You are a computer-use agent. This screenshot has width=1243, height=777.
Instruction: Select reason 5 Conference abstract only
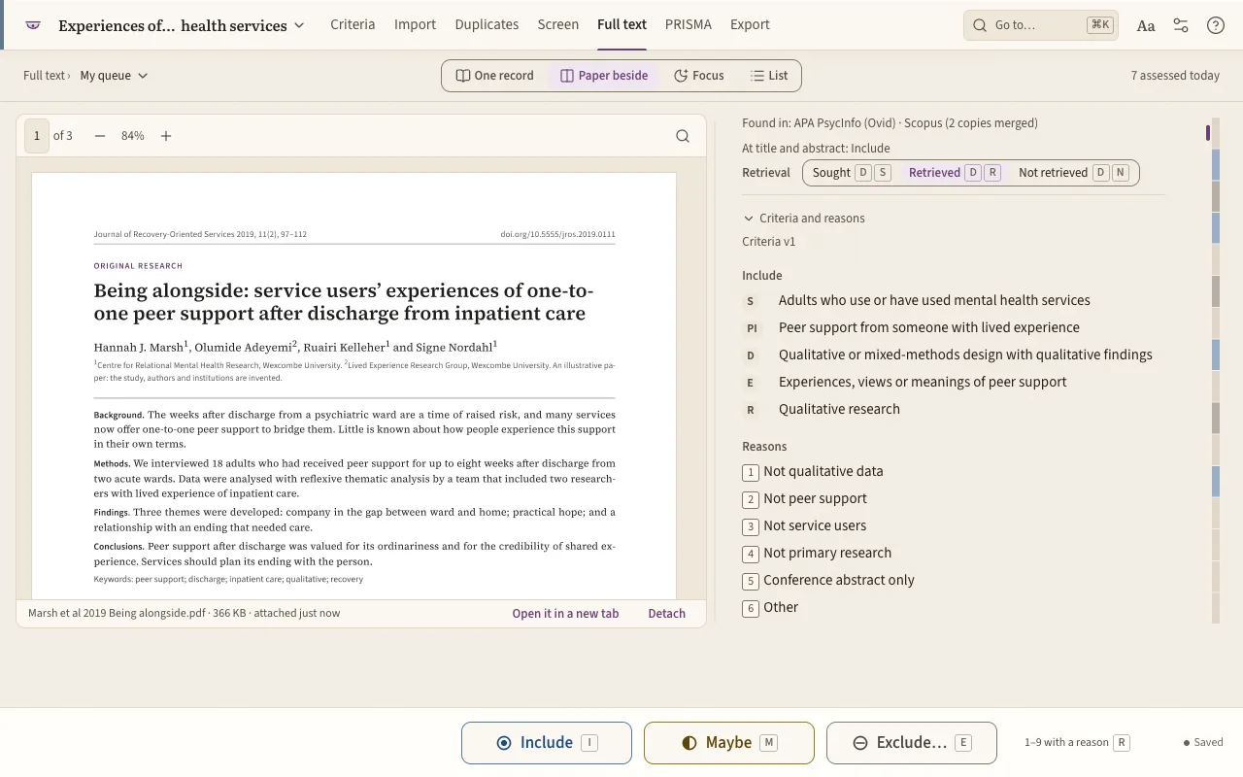point(828,580)
